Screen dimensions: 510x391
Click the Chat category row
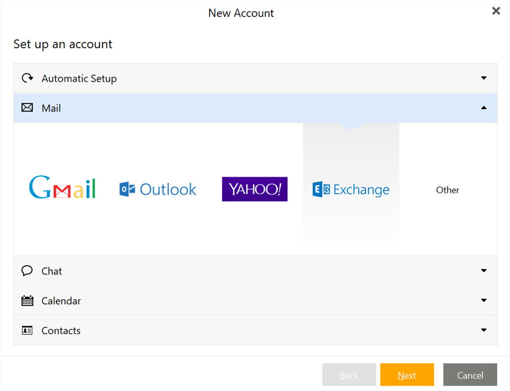[x=205, y=270]
